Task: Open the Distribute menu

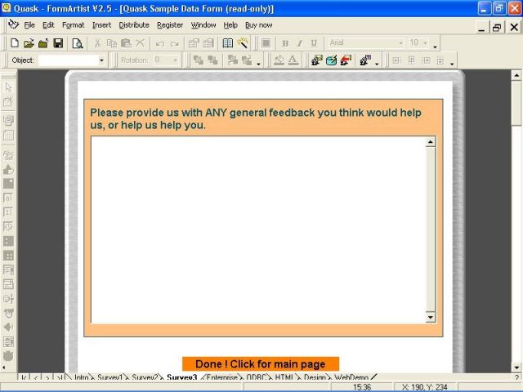Action: 134,25
